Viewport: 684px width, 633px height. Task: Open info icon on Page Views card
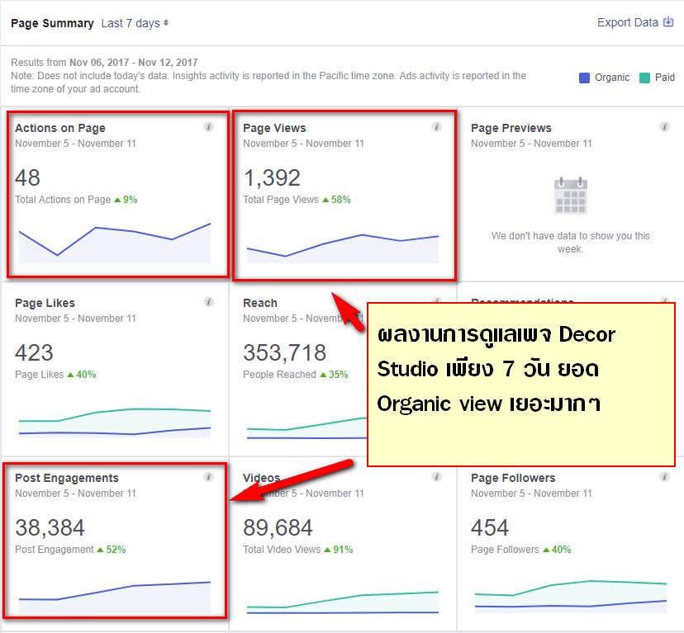436,127
